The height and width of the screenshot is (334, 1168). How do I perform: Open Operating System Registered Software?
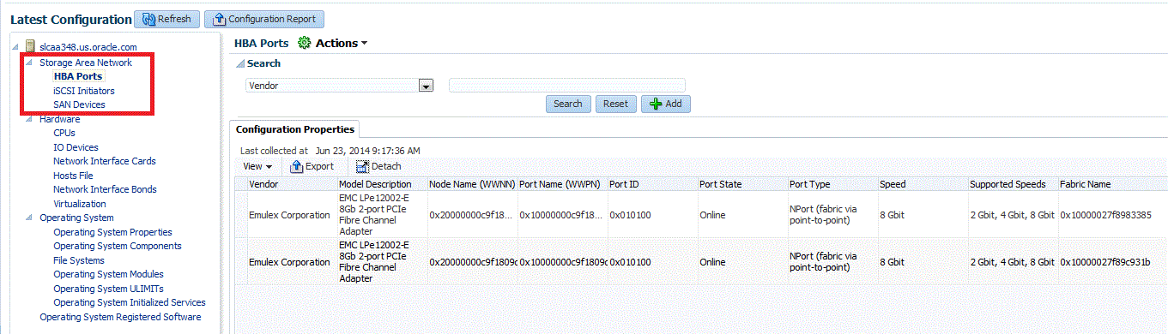coord(120,317)
